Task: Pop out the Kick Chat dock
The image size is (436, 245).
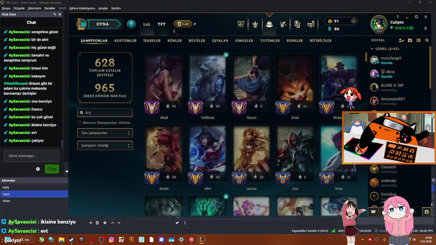Action: 54,14
